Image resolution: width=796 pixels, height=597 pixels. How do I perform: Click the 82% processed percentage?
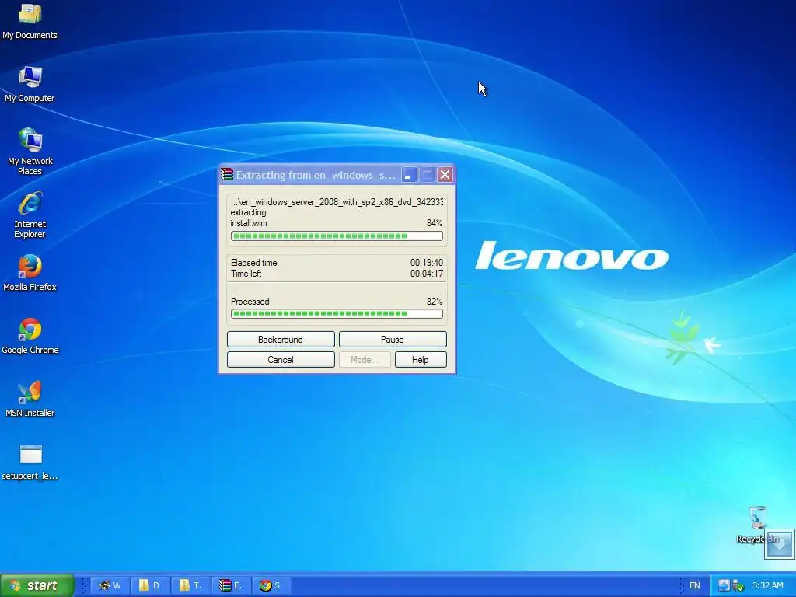435,302
